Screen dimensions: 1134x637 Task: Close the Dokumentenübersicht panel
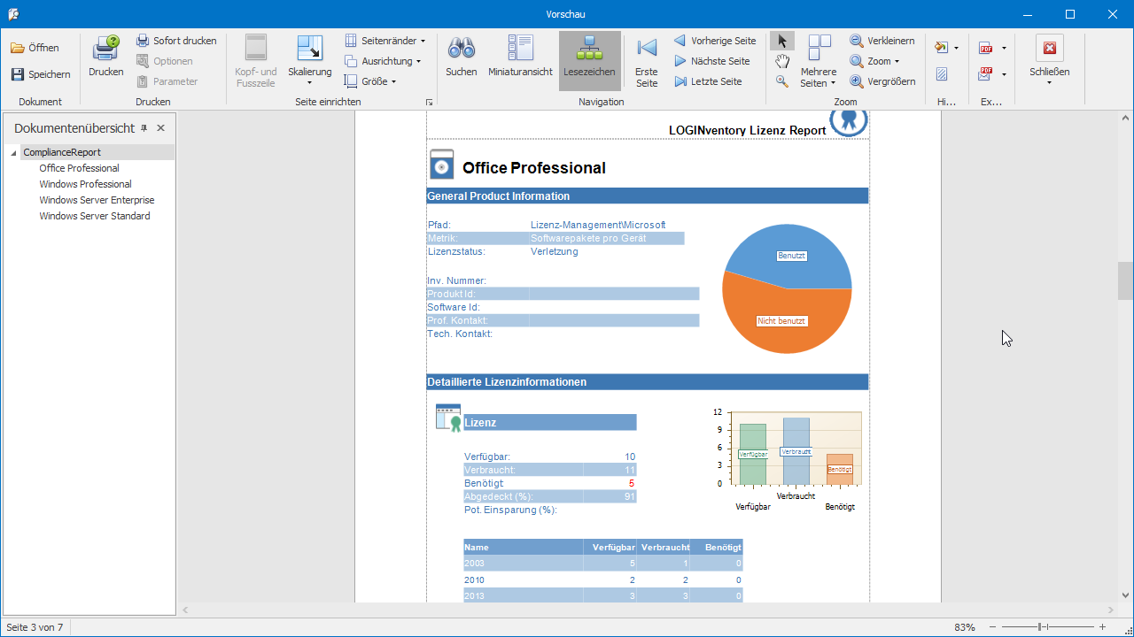pyautogui.click(x=160, y=128)
